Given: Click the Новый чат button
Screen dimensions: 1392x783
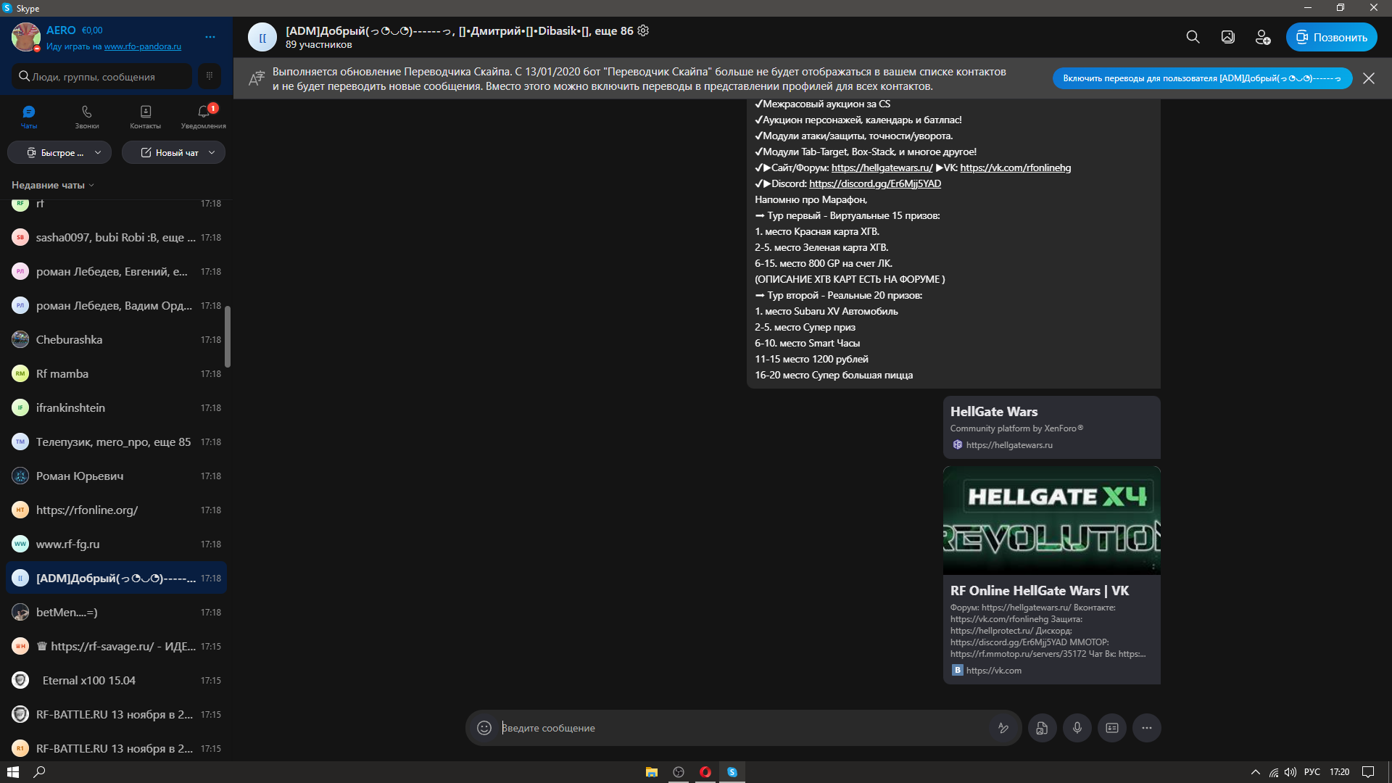Looking at the screenshot, I should [x=169, y=152].
